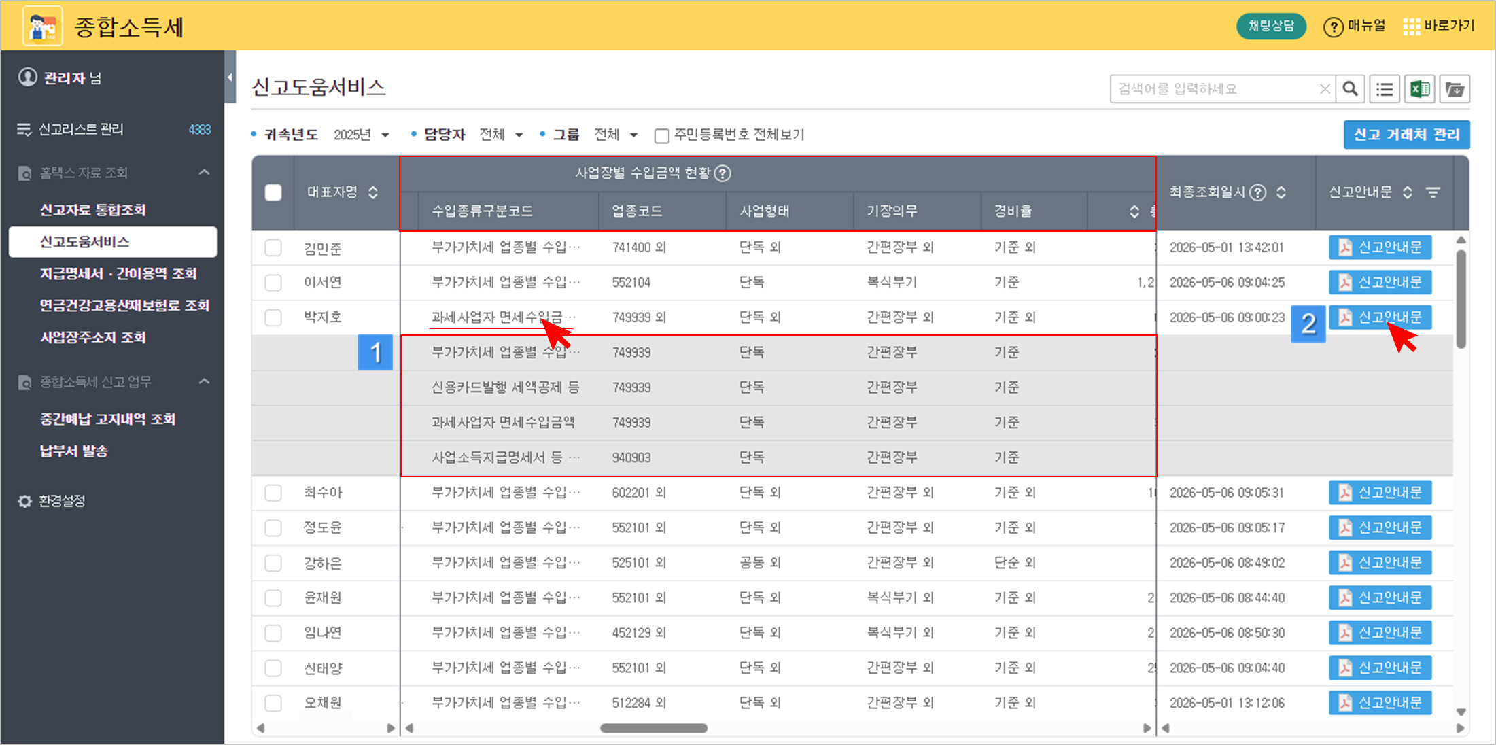Select 중간예납 고지내역 조회 menu item

[107, 419]
